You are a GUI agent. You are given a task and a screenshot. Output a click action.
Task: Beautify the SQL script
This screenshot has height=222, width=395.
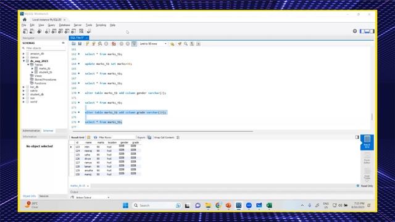coord(180,44)
